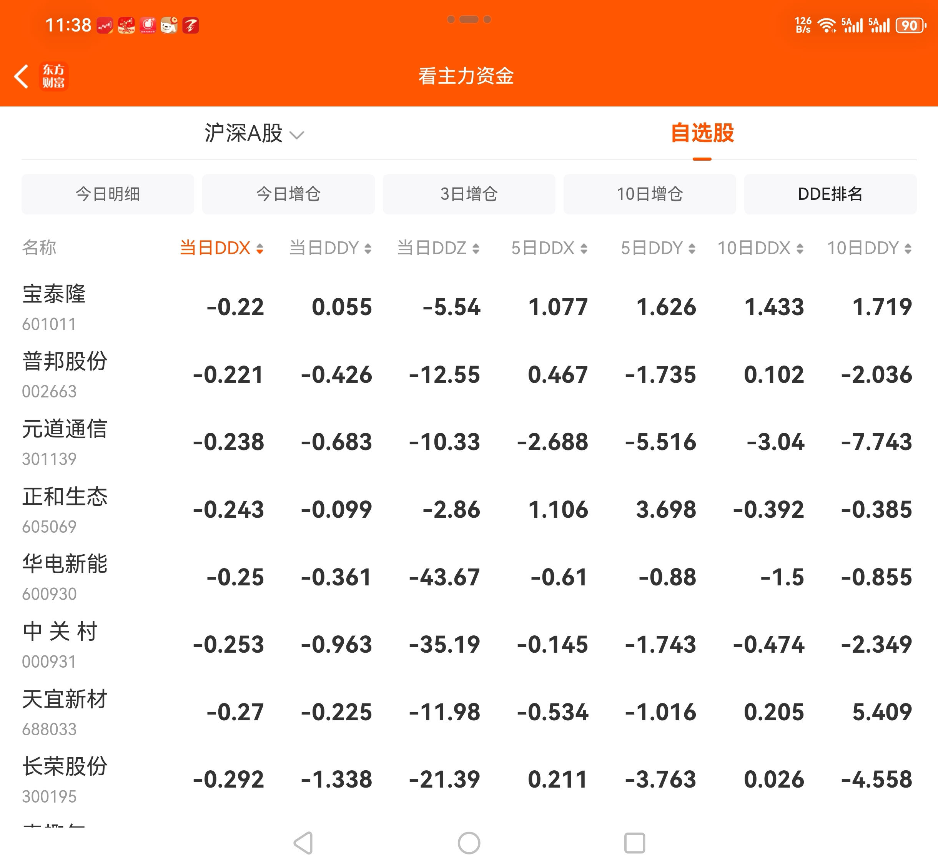Image resolution: width=938 pixels, height=861 pixels.
Task: Tap the page indicator dots at top
Action: [x=469, y=20]
